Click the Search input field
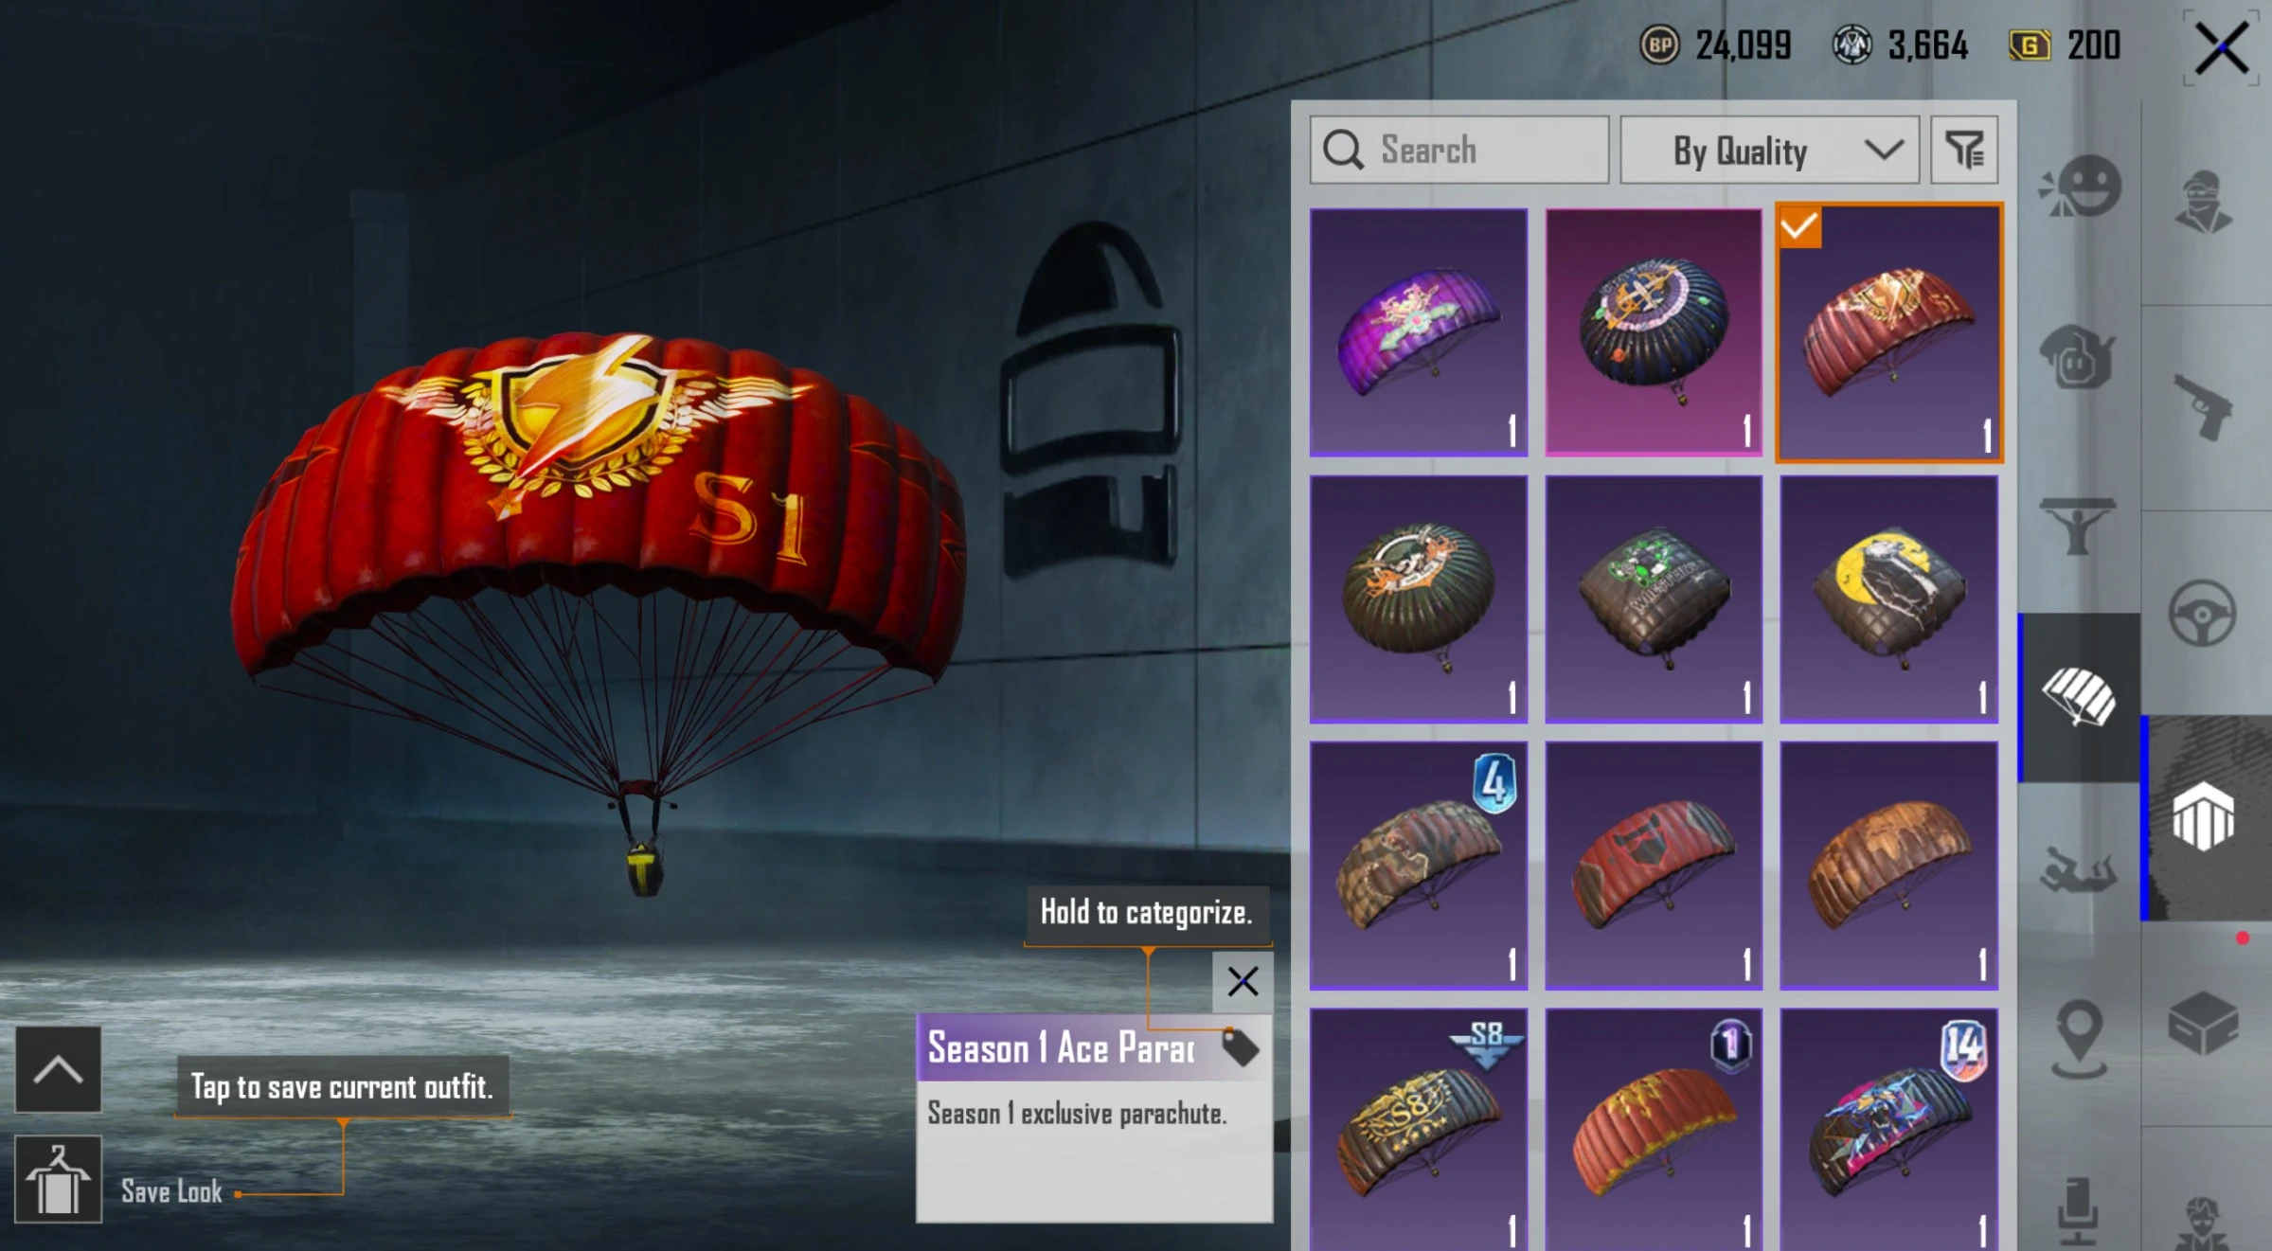This screenshot has height=1251, width=2272. coord(1459,150)
